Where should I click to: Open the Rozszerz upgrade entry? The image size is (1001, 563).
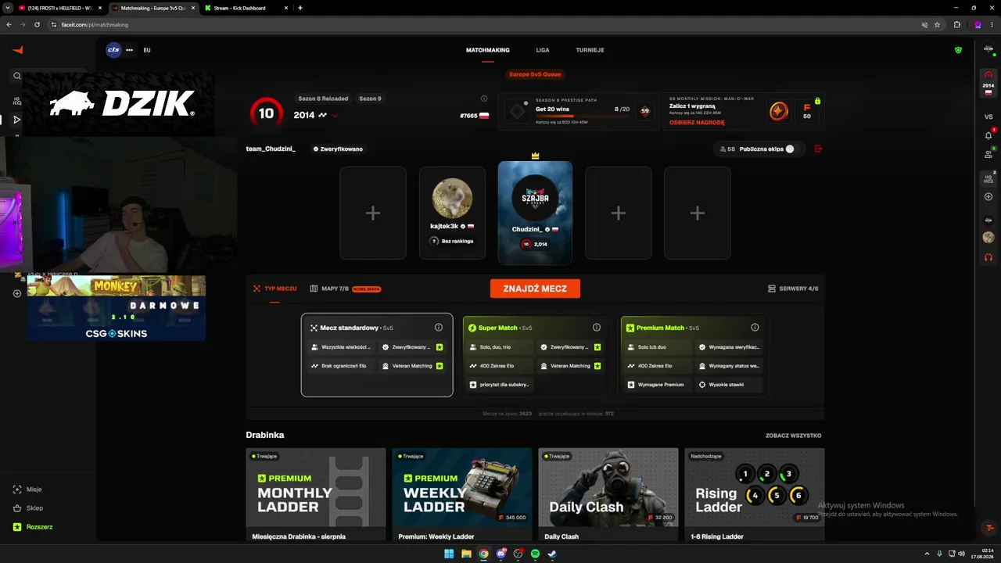click(33, 527)
